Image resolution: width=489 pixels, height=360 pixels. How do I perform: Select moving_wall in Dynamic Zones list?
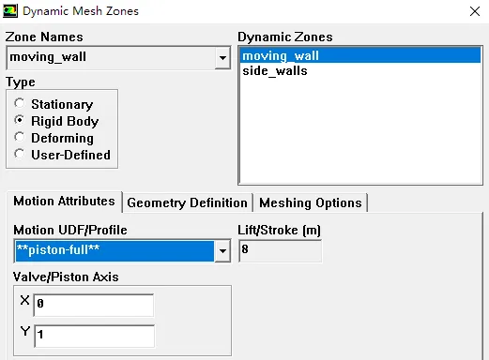[x=360, y=55]
